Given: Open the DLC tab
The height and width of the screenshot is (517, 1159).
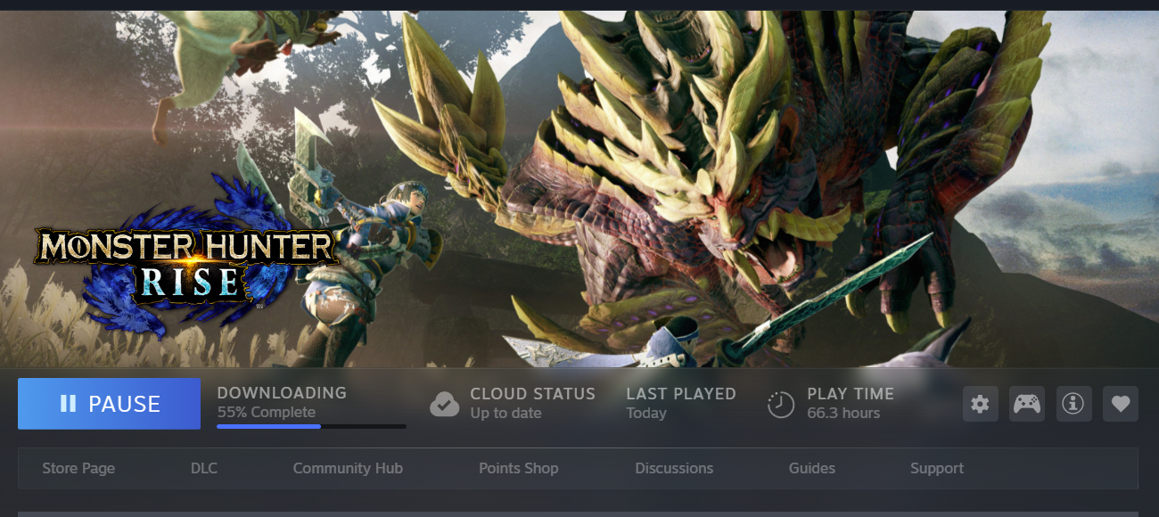Looking at the screenshot, I should pyautogui.click(x=203, y=468).
